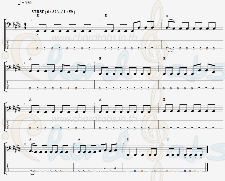Select the first accent mark in measure 13
Viewport: 225px width, 181px height.
[185, 157]
